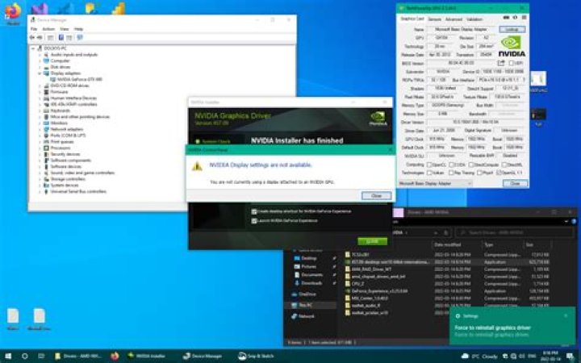Open GPU-Z hamburger menu icon

pyautogui.click(x=524, y=18)
